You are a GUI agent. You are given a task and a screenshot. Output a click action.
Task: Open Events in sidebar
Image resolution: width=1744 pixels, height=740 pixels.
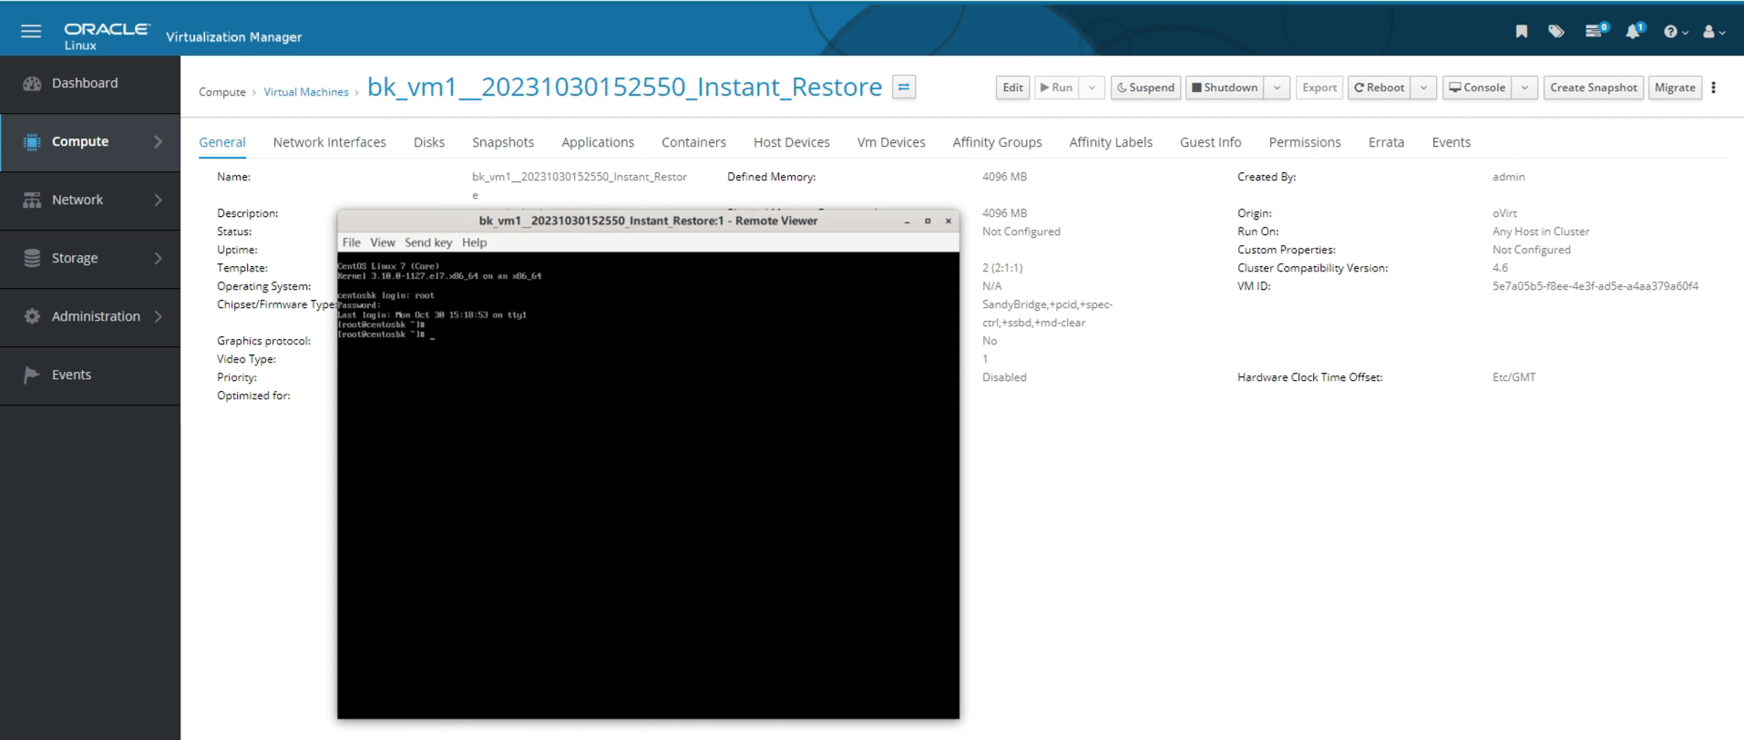(90, 375)
